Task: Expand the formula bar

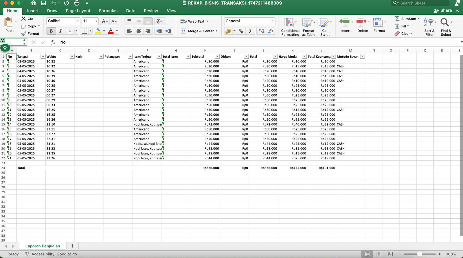Action: click(x=461, y=42)
